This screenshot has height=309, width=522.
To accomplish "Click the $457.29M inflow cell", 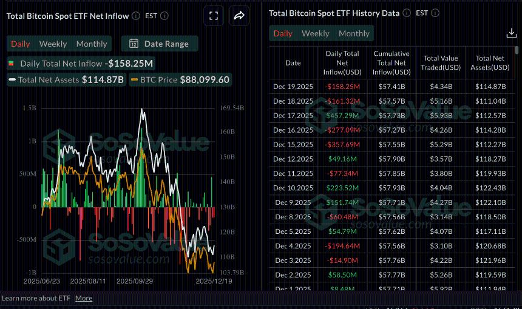I will (342, 116).
